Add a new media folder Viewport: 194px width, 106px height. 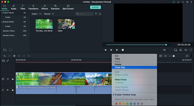5,50
